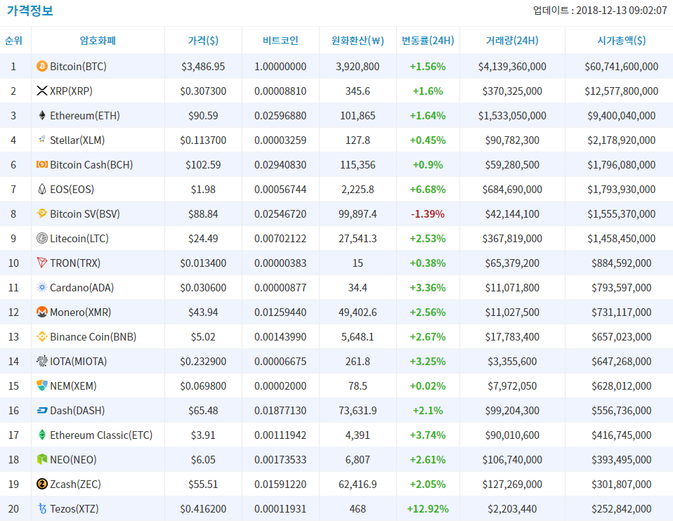Open the Bitcoin Cash(BCH) coin name
The image size is (673, 521).
click(91, 164)
